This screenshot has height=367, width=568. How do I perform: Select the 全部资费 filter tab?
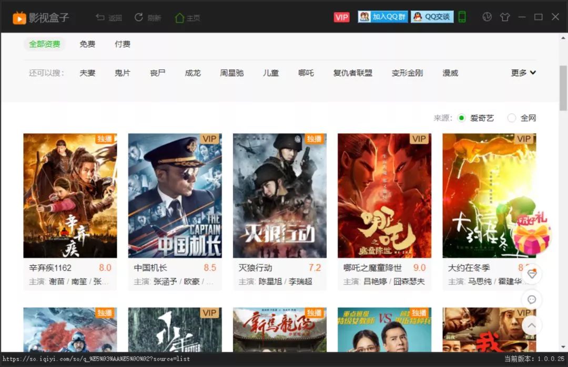coord(45,44)
